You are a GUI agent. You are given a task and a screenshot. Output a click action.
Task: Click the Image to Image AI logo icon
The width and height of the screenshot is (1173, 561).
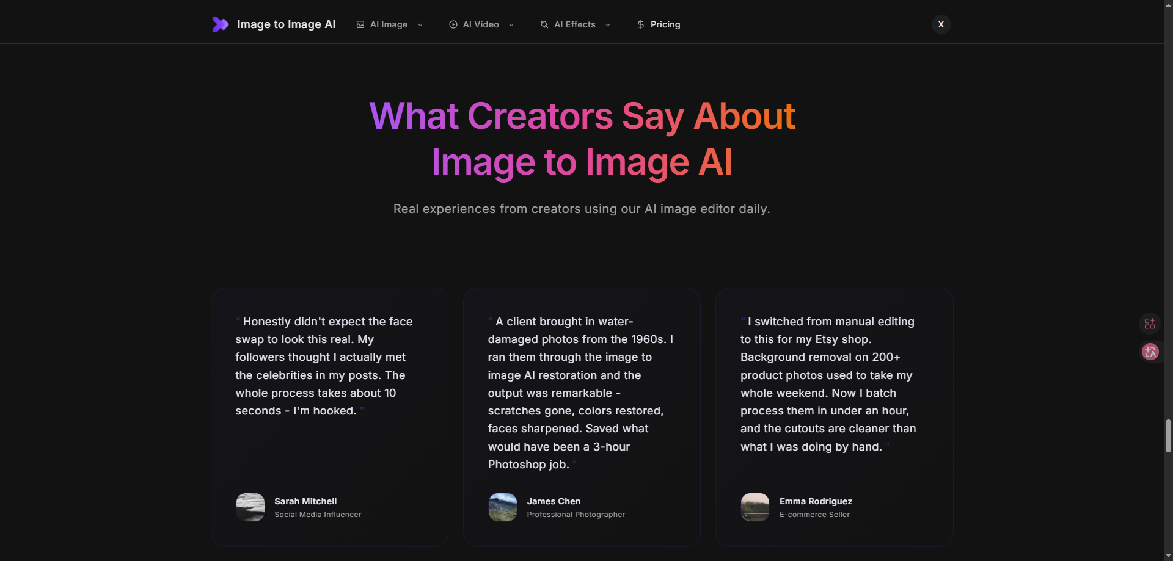pos(221,24)
